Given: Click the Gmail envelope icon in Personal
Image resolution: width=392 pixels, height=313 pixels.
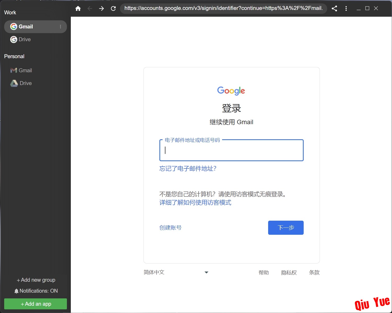Looking at the screenshot, I should click(14, 70).
